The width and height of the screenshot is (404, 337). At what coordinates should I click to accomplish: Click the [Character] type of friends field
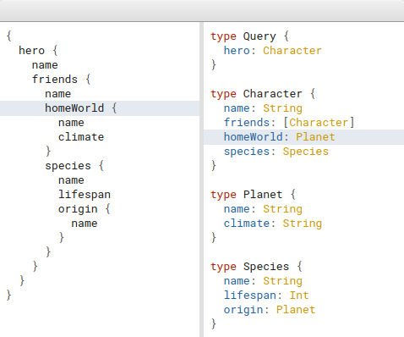(319, 123)
